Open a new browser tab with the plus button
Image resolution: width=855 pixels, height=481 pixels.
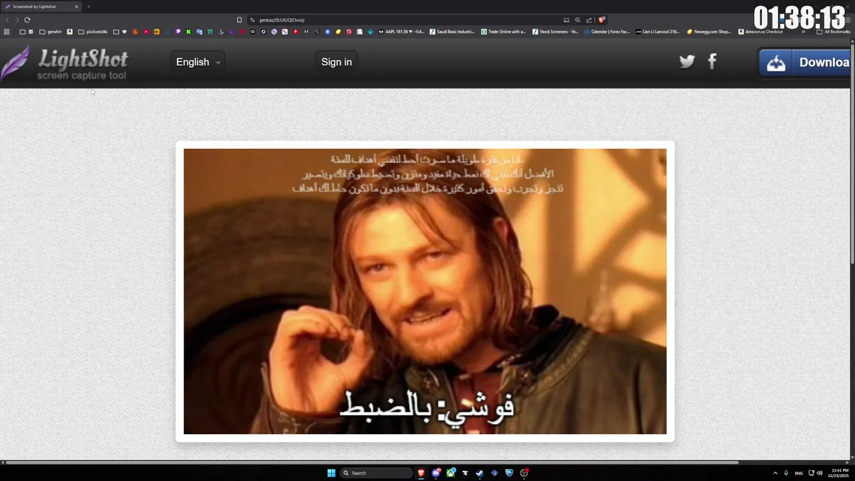tap(88, 7)
